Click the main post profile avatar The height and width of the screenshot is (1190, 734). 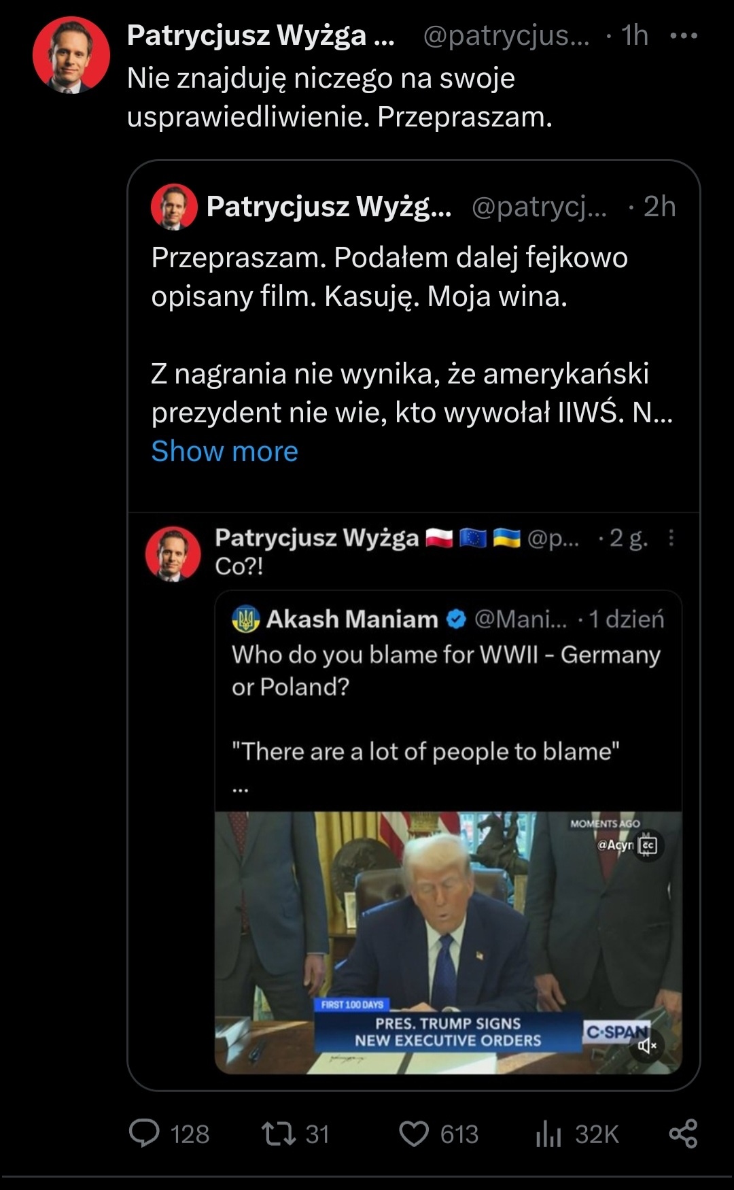pyautogui.click(x=71, y=56)
